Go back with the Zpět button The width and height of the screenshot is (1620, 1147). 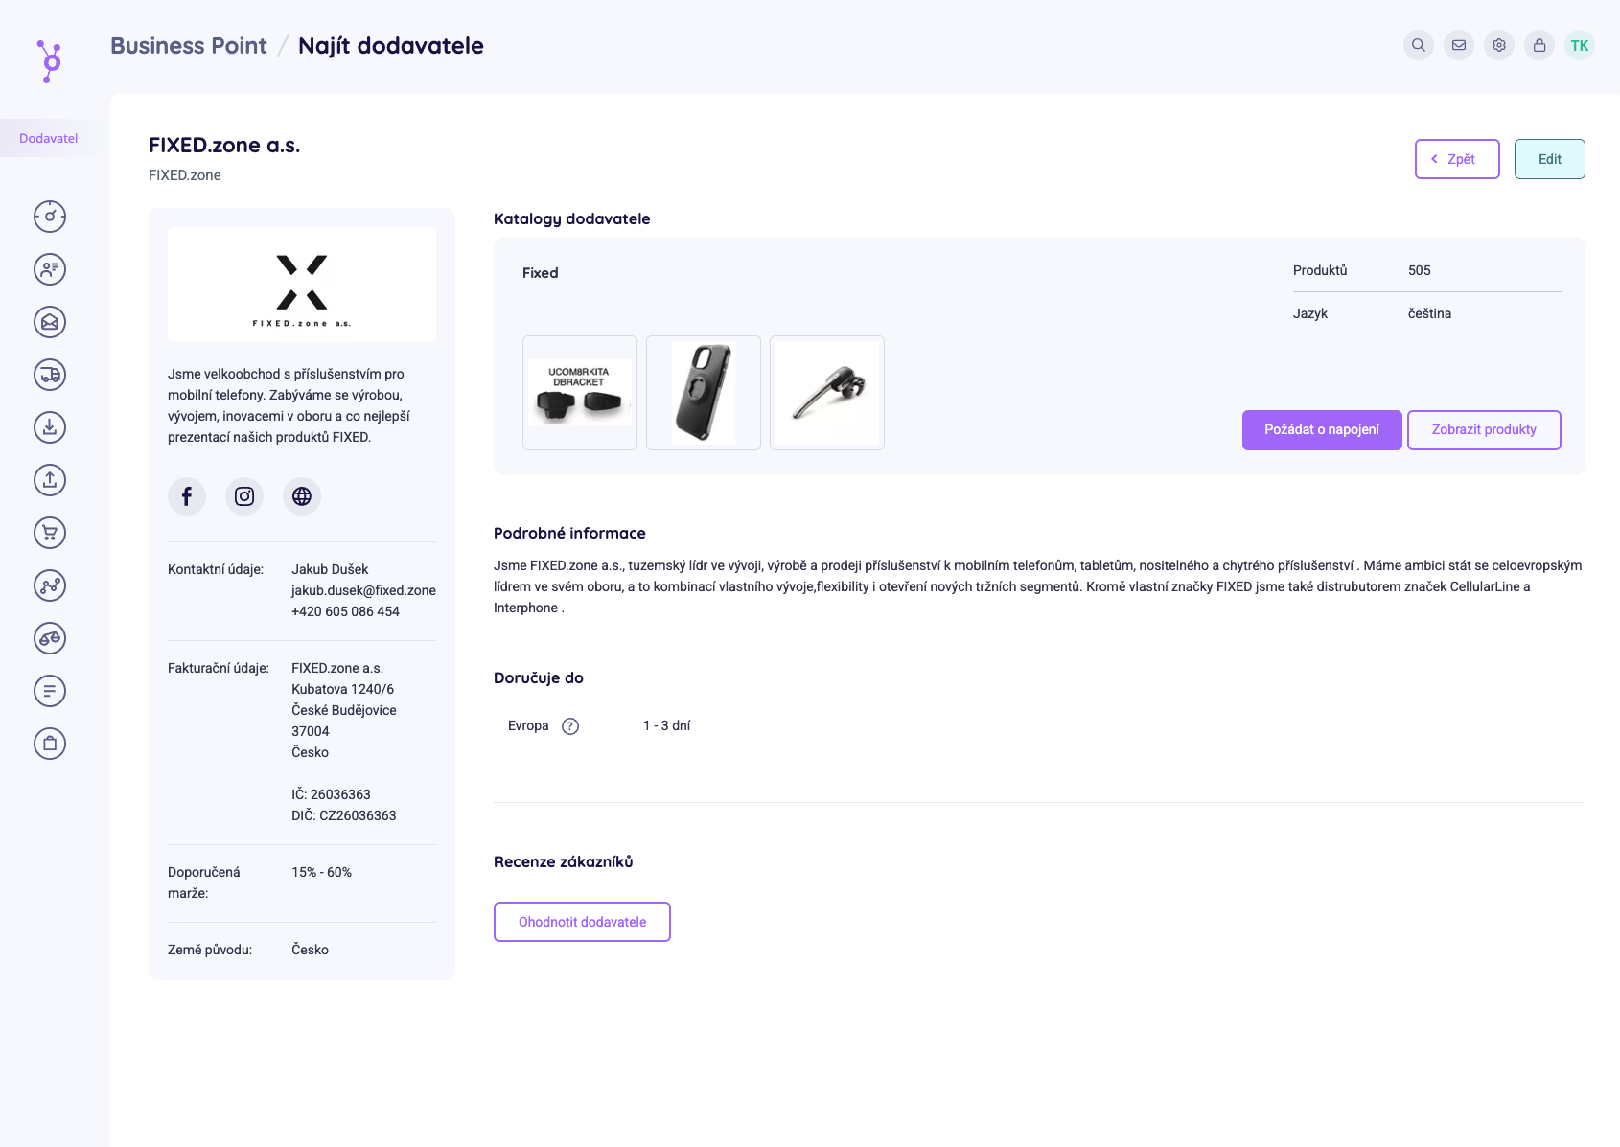coord(1457,159)
